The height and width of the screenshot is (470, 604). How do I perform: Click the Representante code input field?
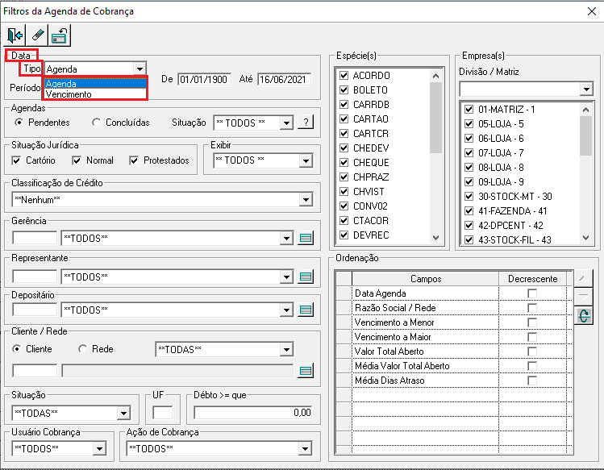click(x=35, y=277)
